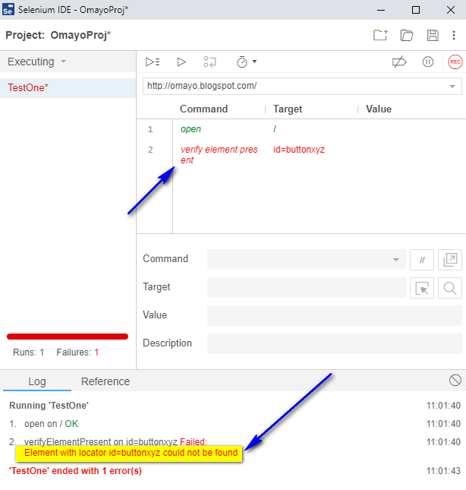
Task: Select the "open on / OK" log entry
Action: point(51,424)
